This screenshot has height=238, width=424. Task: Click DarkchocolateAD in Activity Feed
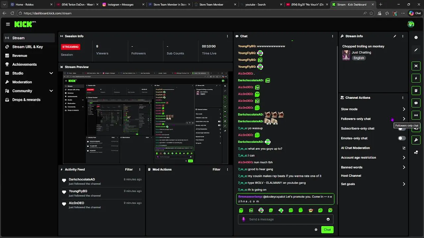pyautogui.click(x=82, y=179)
